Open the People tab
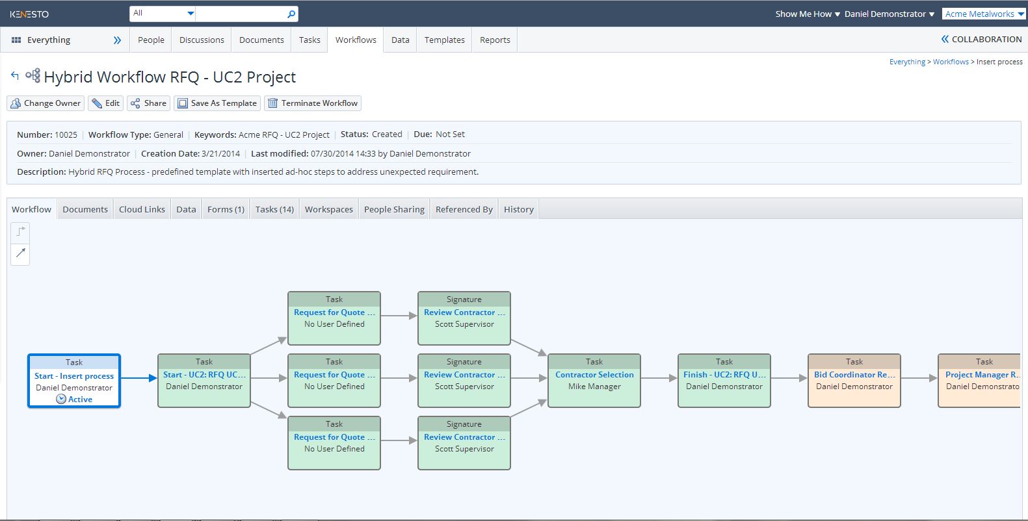Image resolution: width=1028 pixels, height=521 pixels. [151, 40]
